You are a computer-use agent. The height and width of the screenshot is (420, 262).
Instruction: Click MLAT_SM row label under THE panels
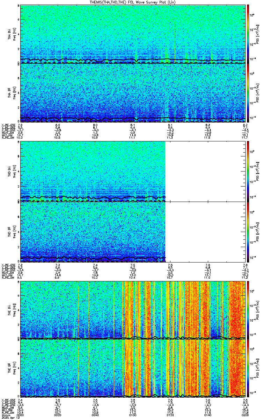7,408
